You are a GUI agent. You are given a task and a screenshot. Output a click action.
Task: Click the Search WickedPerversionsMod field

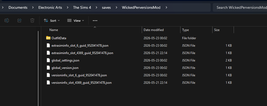tap(240, 7)
